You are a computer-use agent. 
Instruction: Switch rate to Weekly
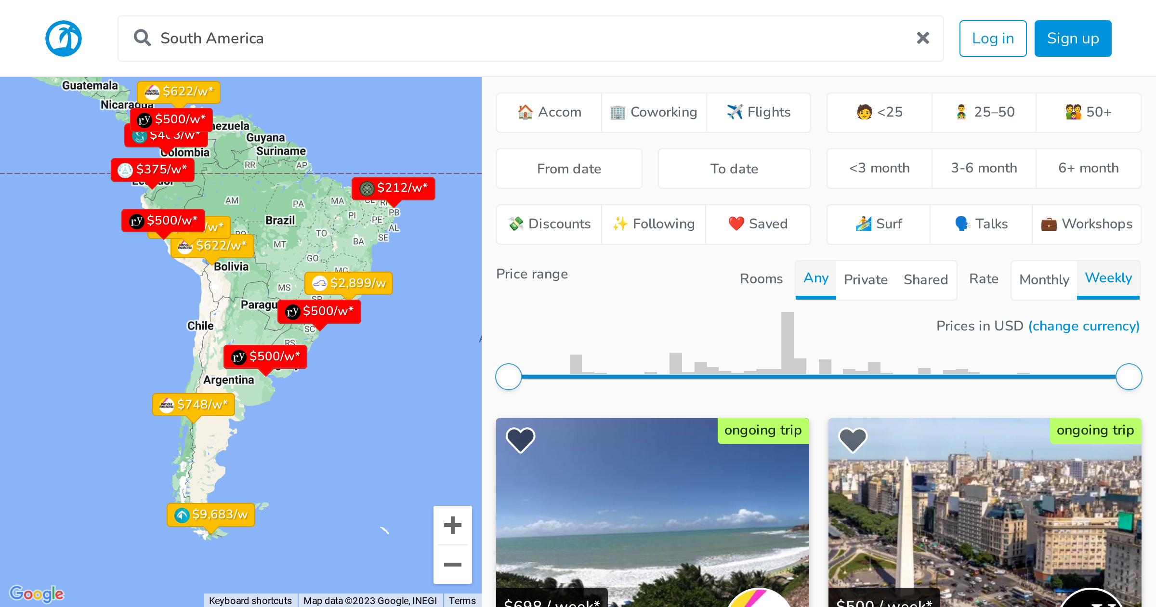point(1108,279)
